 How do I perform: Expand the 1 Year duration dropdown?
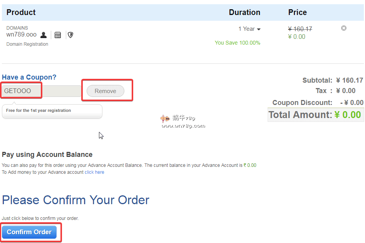point(249,29)
